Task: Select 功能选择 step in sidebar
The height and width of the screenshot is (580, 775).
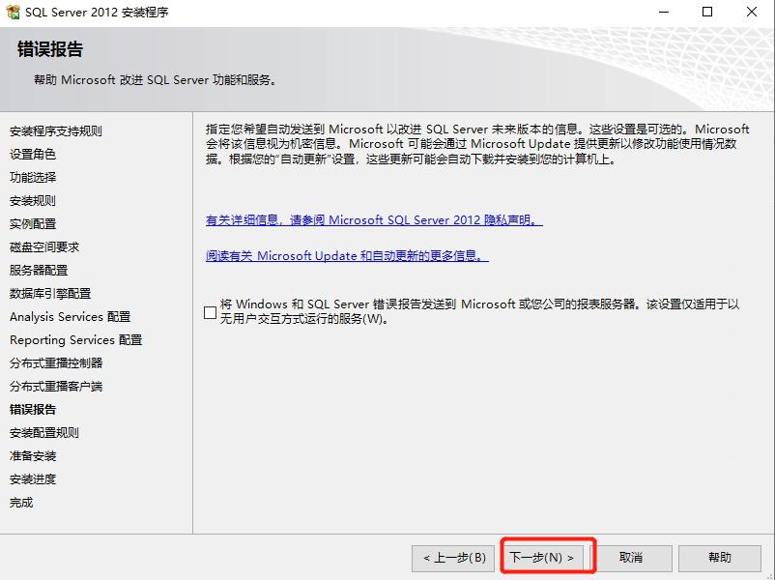Action: point(33,178)
